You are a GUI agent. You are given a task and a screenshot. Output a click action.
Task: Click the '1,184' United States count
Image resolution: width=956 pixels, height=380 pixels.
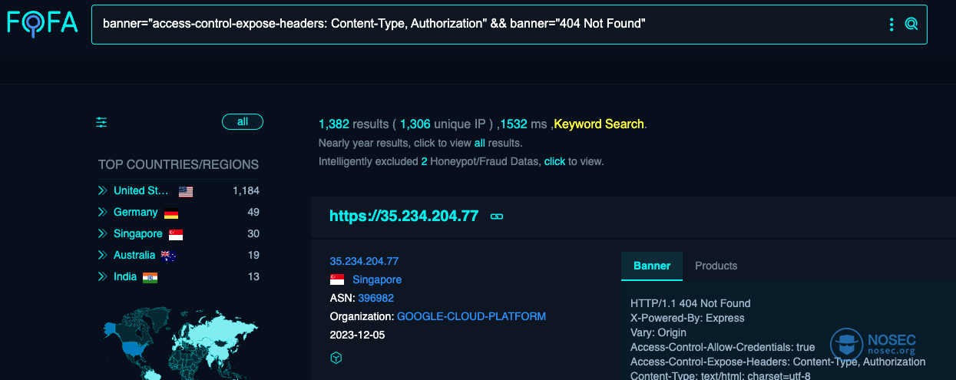pyautogui.click(x=246, y=190)
